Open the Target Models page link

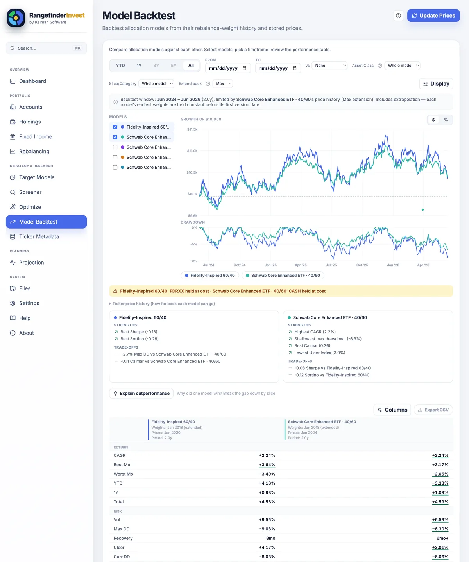point(47,177)
